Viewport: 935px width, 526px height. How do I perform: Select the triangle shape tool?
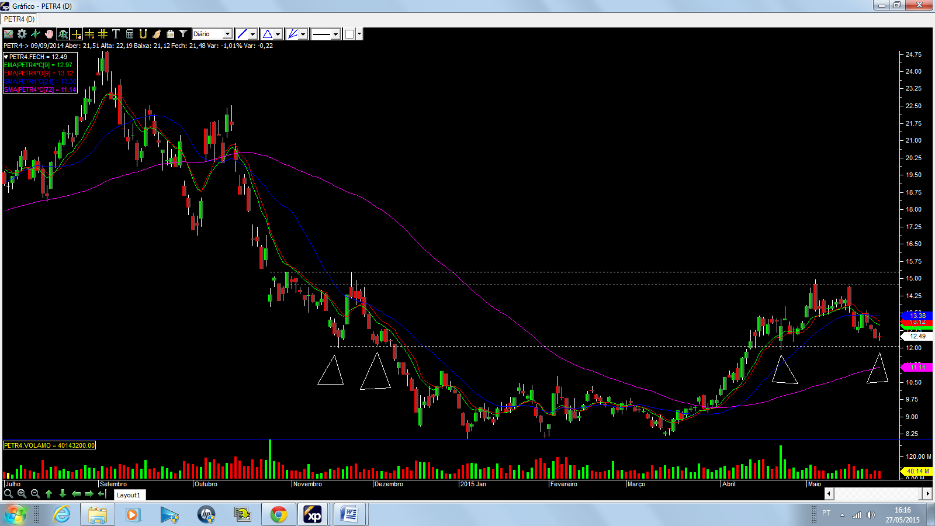(x=267, y=34)
